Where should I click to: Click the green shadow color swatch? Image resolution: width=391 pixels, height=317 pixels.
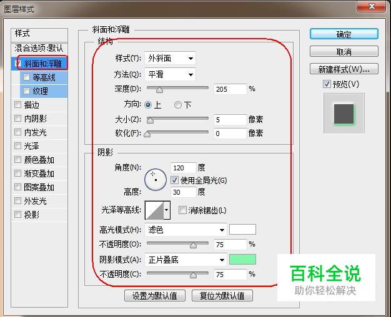(x=242, y=259)
